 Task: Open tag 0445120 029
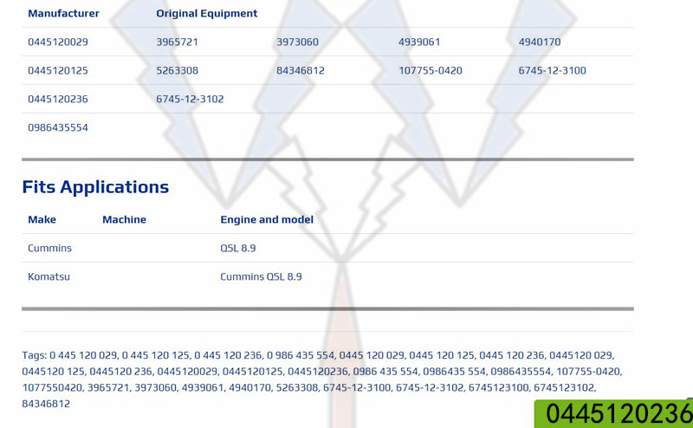click(580, 355)
